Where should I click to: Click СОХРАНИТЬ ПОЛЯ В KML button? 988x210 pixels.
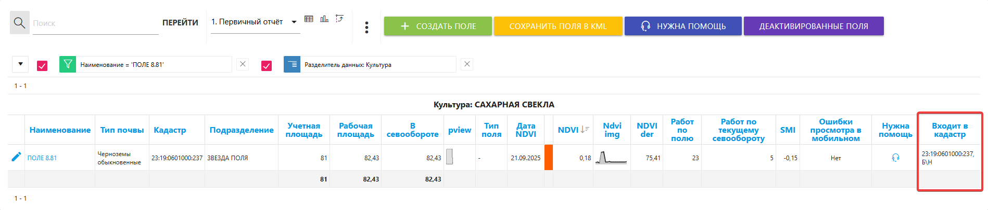558,26
